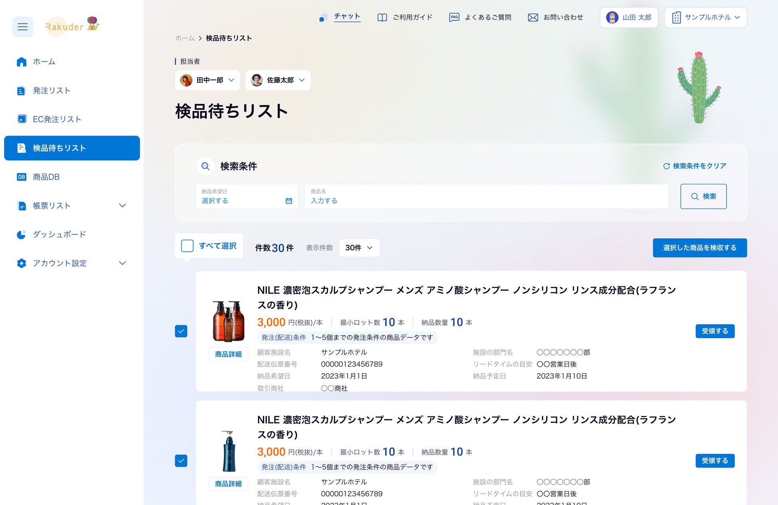Click the calendar icon in 納品希望日 field
Viewport: 778px width, 505px height.
[x=289, y=201]
